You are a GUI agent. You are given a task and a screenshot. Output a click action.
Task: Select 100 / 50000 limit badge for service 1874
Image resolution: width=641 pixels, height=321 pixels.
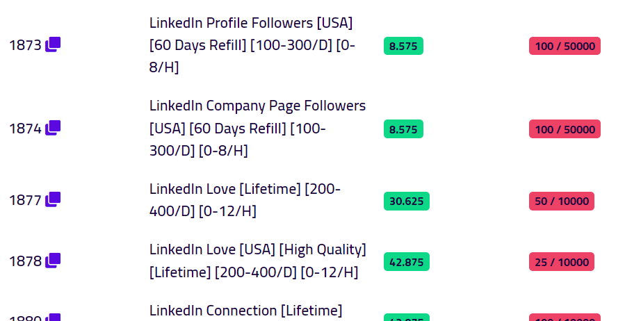[x=565, y=129]
